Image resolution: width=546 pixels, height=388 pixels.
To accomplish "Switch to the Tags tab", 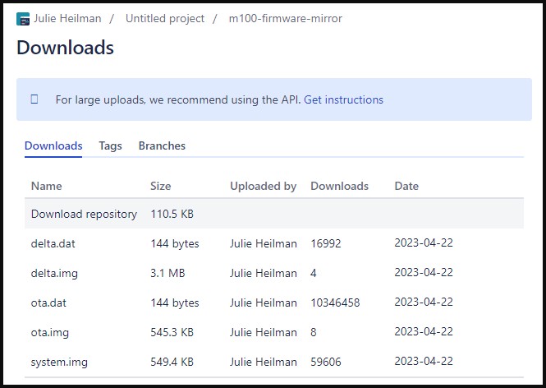I will (x=110, y=145).
